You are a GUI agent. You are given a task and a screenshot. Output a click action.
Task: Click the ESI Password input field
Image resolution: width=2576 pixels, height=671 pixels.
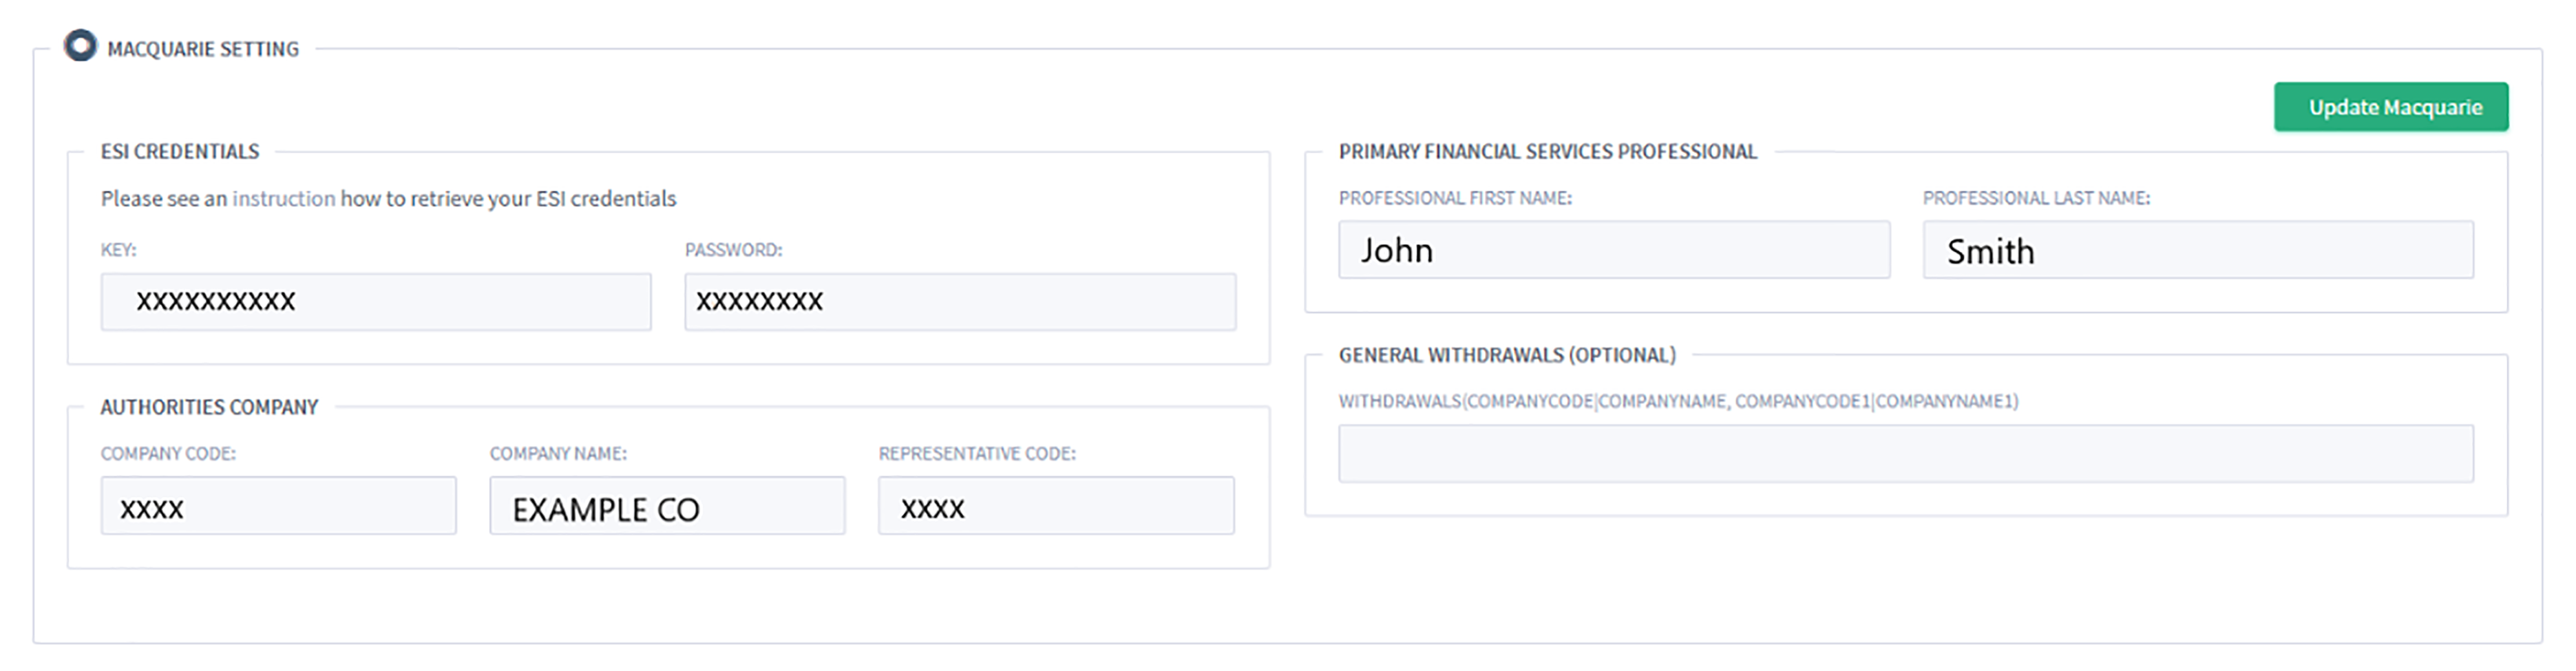(x=960, y=302)
